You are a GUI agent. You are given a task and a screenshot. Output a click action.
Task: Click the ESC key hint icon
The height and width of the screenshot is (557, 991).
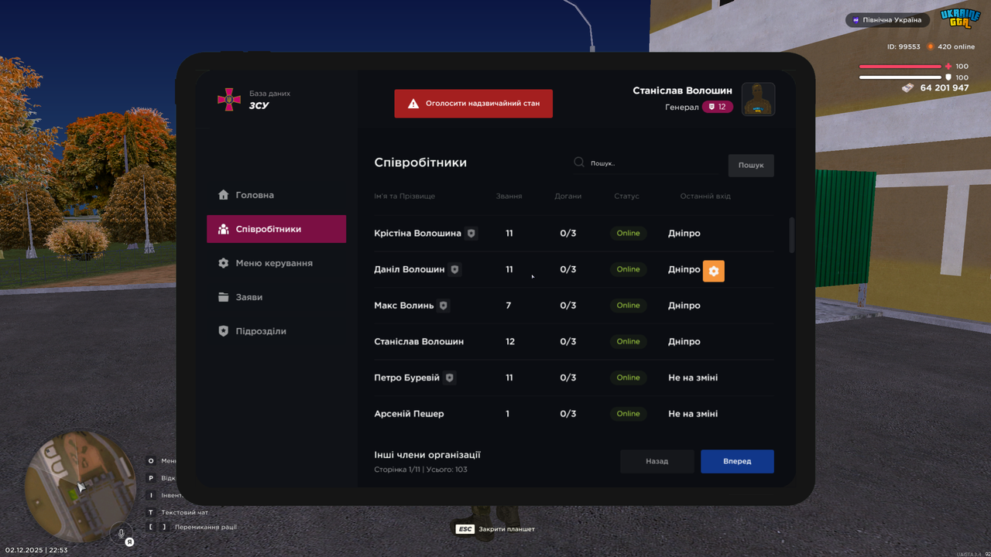tap(465, 529)
